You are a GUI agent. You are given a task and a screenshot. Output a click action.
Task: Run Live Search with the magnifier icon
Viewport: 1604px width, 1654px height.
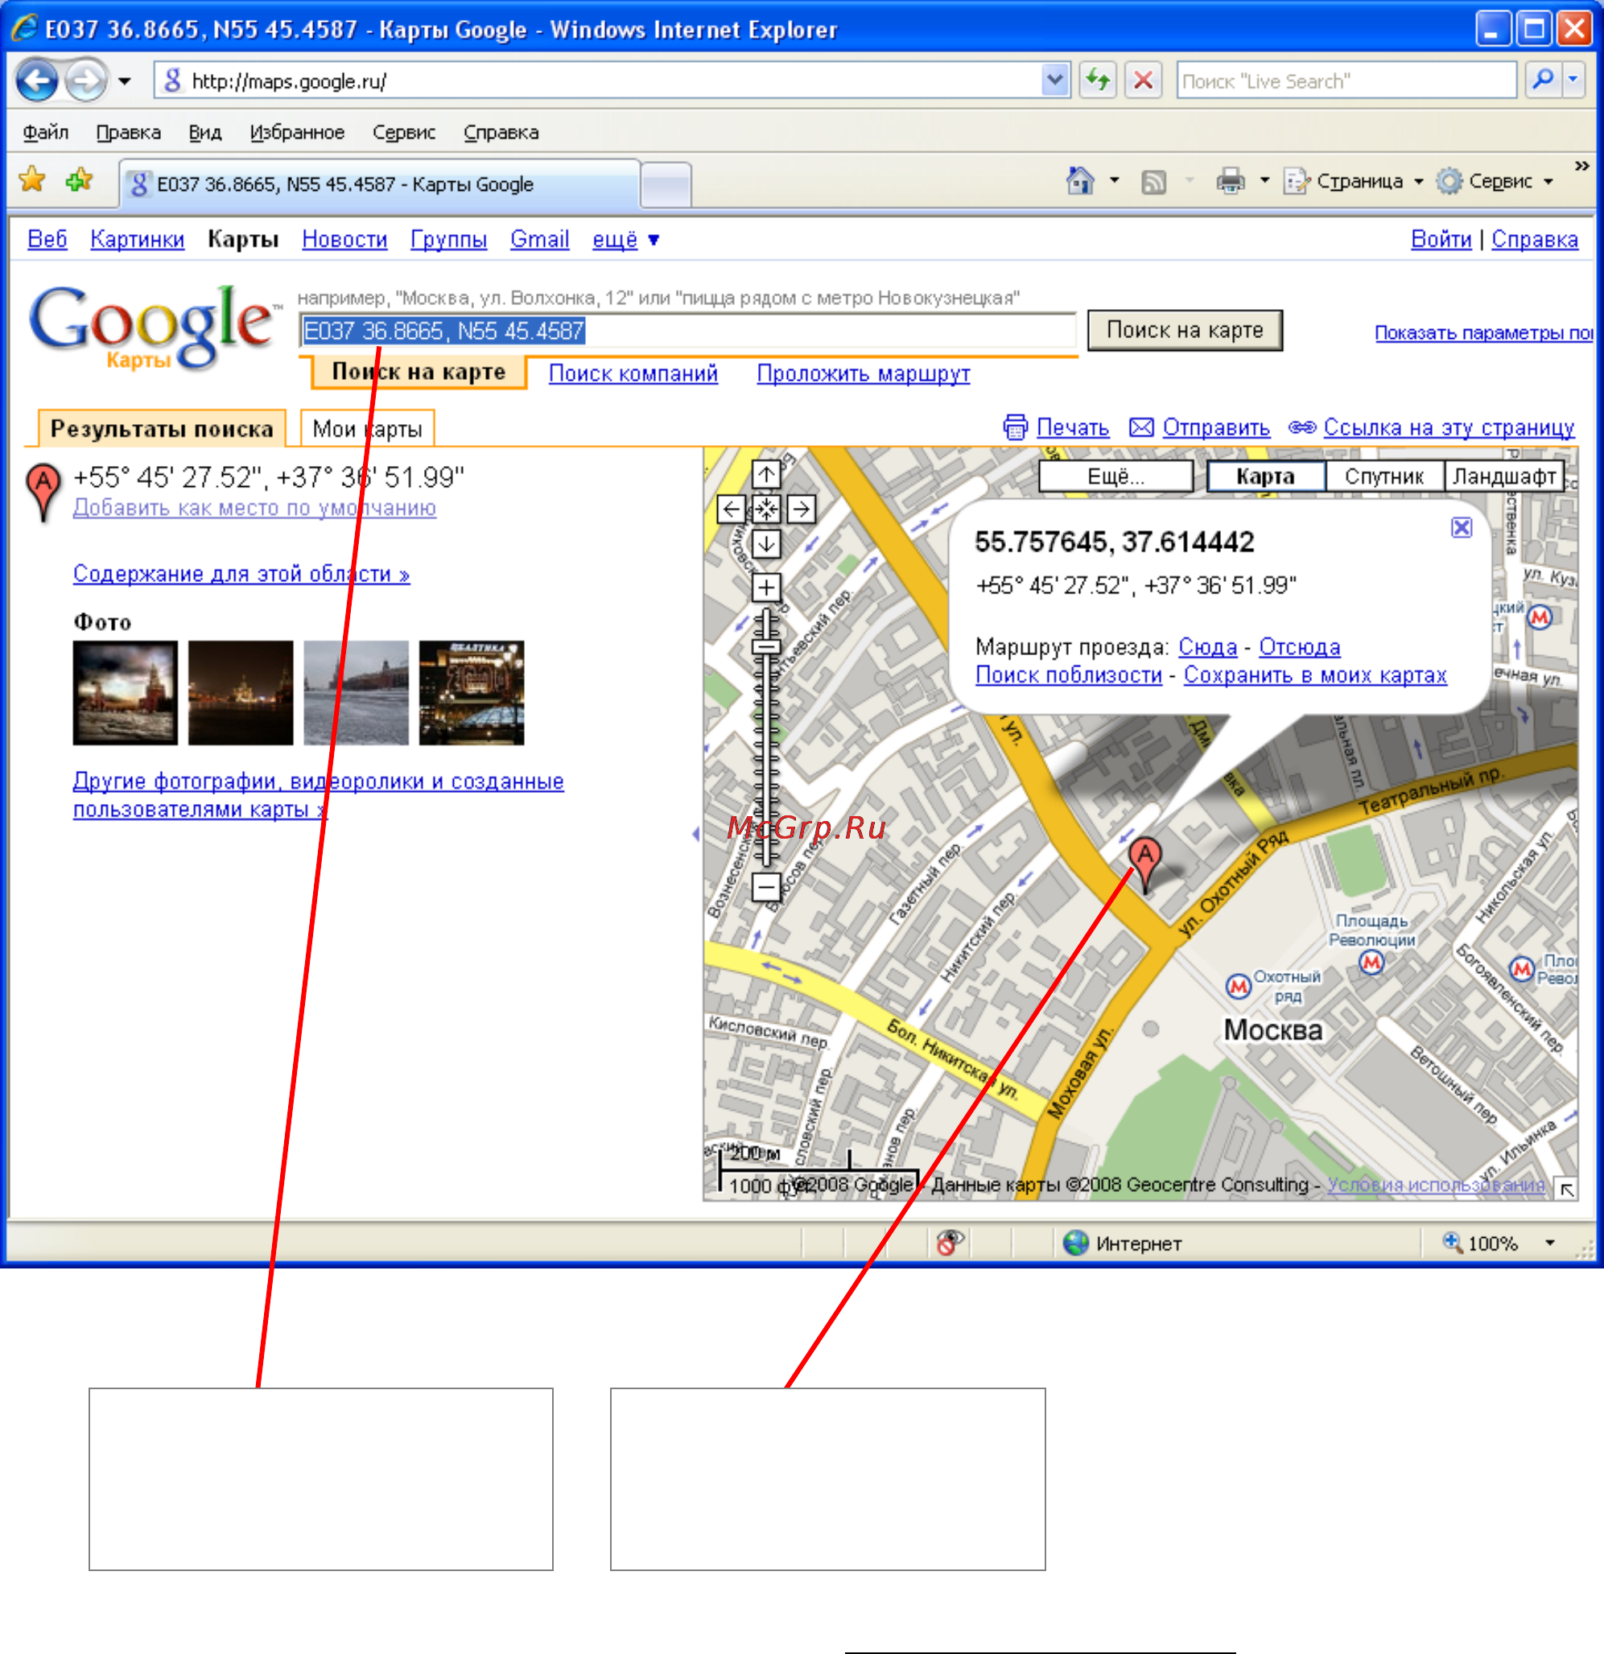click(1544, 80)
